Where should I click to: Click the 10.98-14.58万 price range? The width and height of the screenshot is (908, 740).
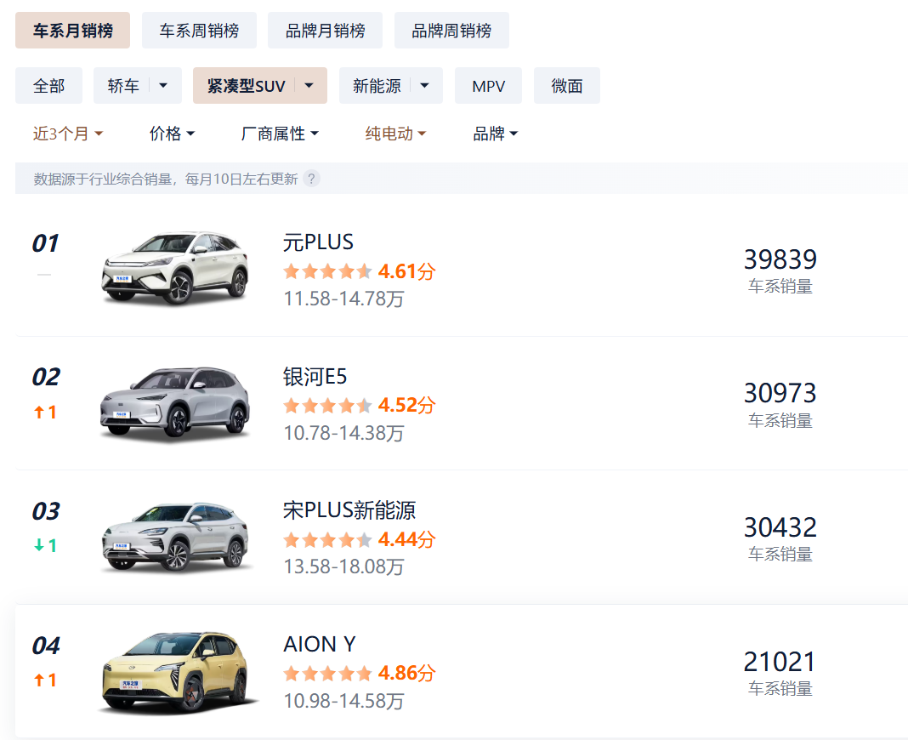click(343, 701)
